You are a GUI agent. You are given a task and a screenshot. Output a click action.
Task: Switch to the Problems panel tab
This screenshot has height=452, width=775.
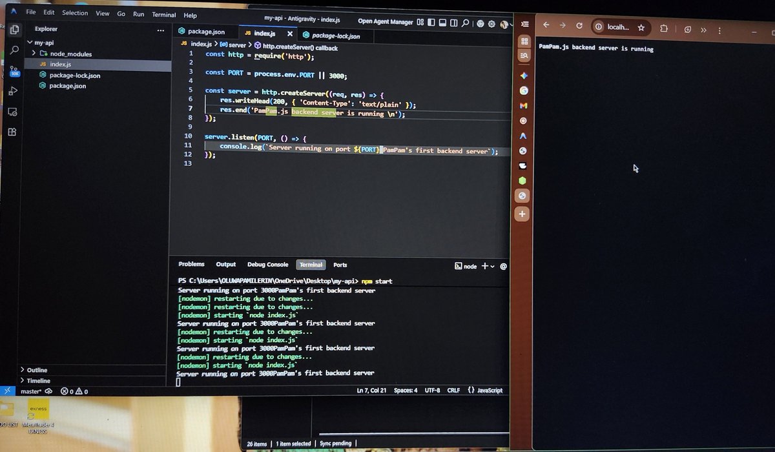pos(191,264)
